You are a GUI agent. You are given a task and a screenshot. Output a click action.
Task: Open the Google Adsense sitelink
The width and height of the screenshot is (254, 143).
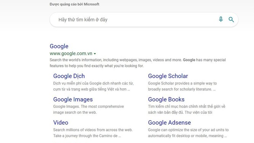click(x=169, y=123)
